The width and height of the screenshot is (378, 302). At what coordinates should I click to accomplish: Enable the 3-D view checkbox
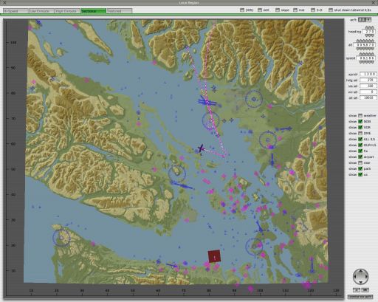click(x=313, y=10)
